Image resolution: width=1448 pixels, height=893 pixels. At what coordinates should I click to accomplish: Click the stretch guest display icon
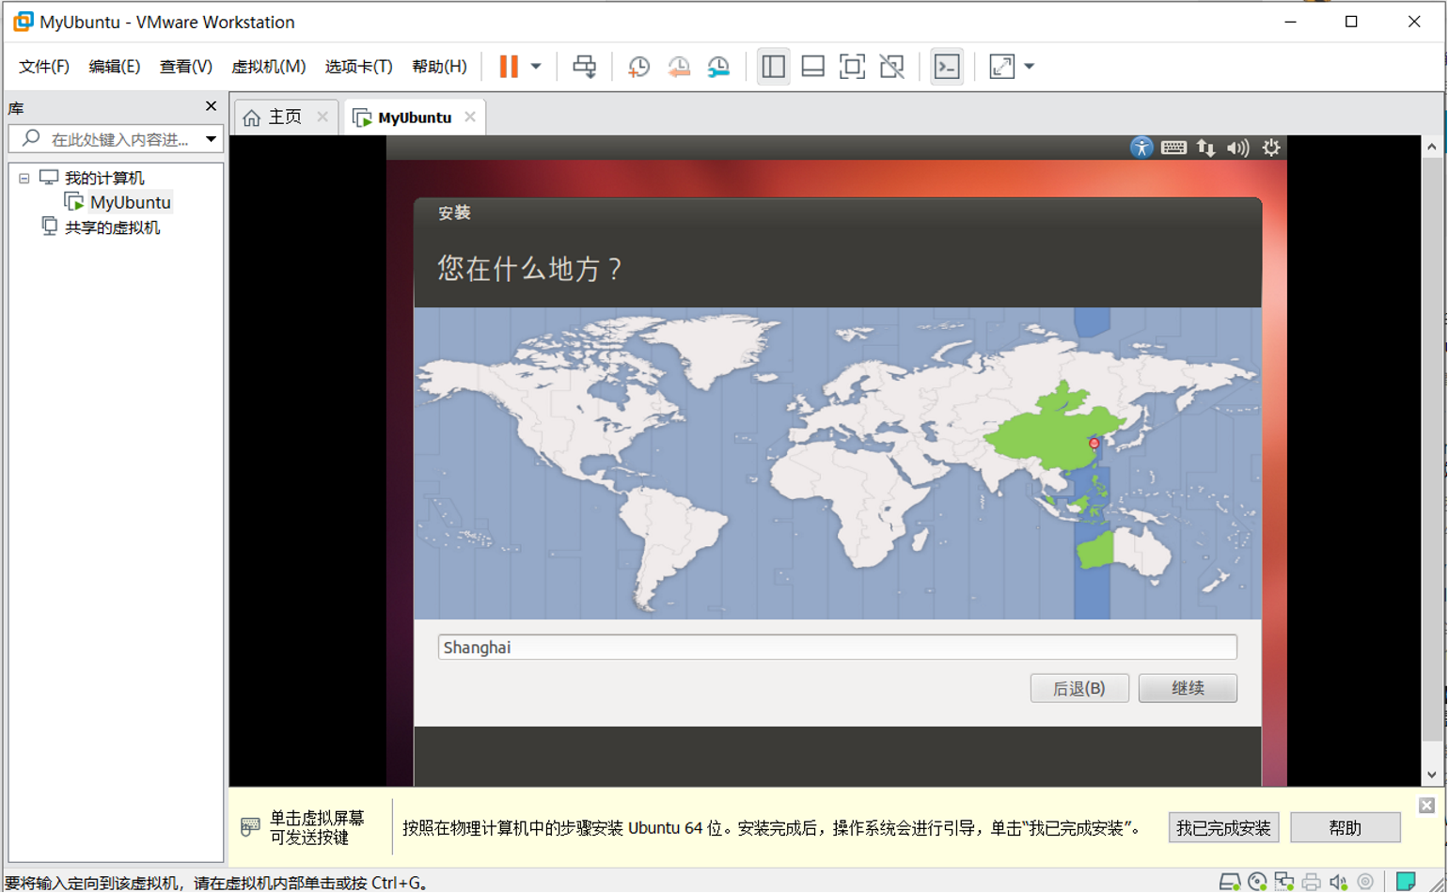point(1001,67)
